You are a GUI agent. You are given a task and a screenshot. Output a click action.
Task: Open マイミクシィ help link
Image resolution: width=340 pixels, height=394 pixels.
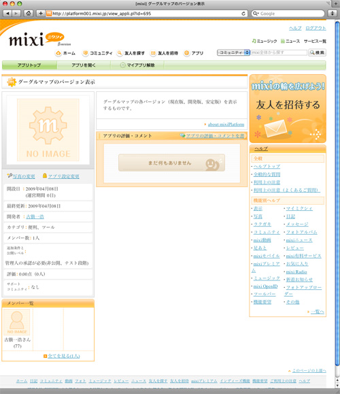(299, 208)
